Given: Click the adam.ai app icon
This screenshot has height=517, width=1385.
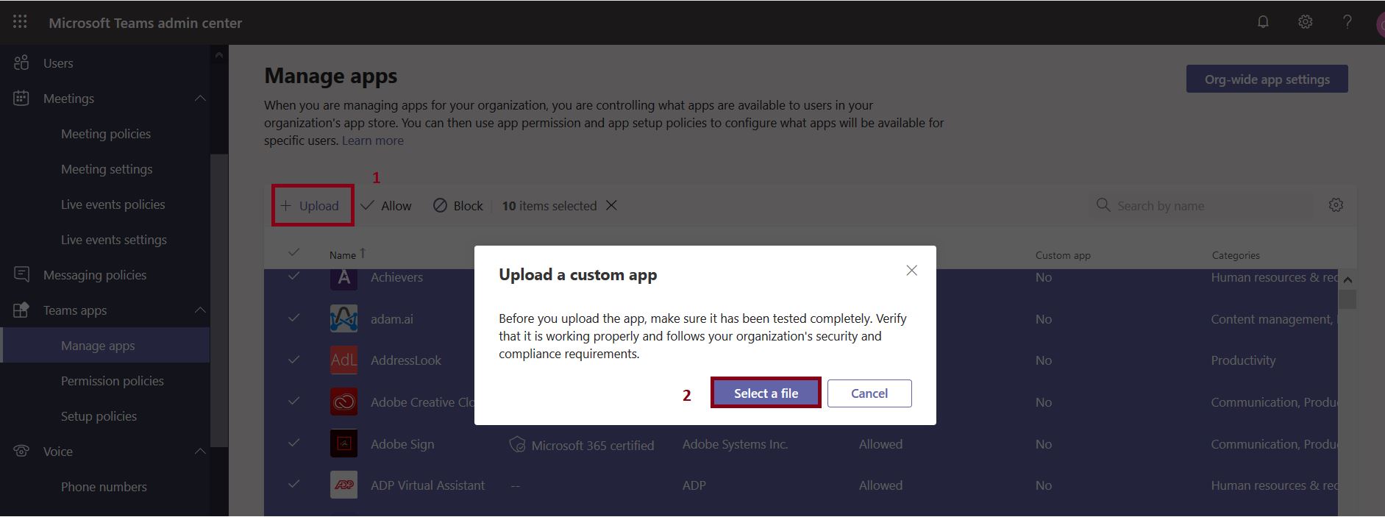Looking at the screenshot, I should 343,318.
